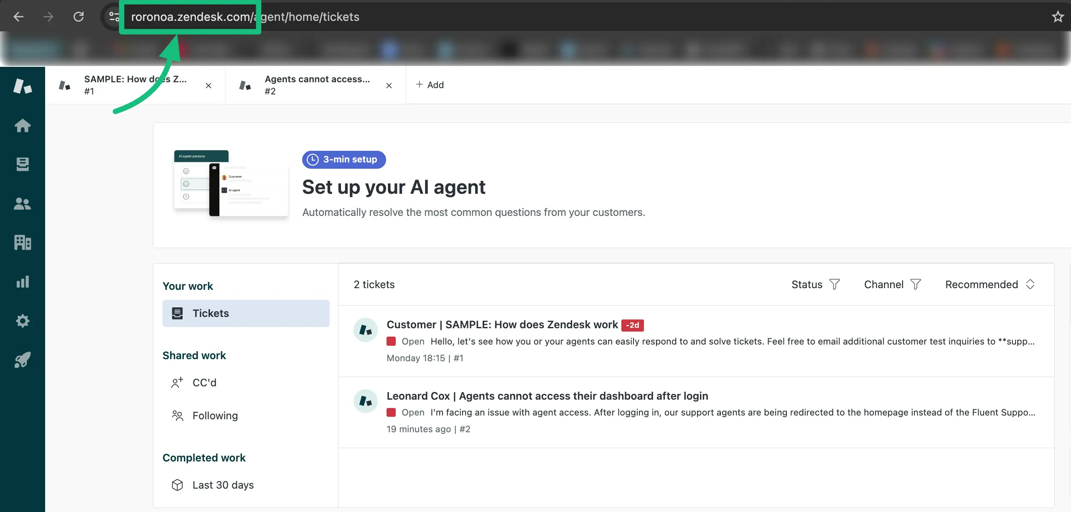Open the Customers icon in the sidebar

tap(22, 204)
